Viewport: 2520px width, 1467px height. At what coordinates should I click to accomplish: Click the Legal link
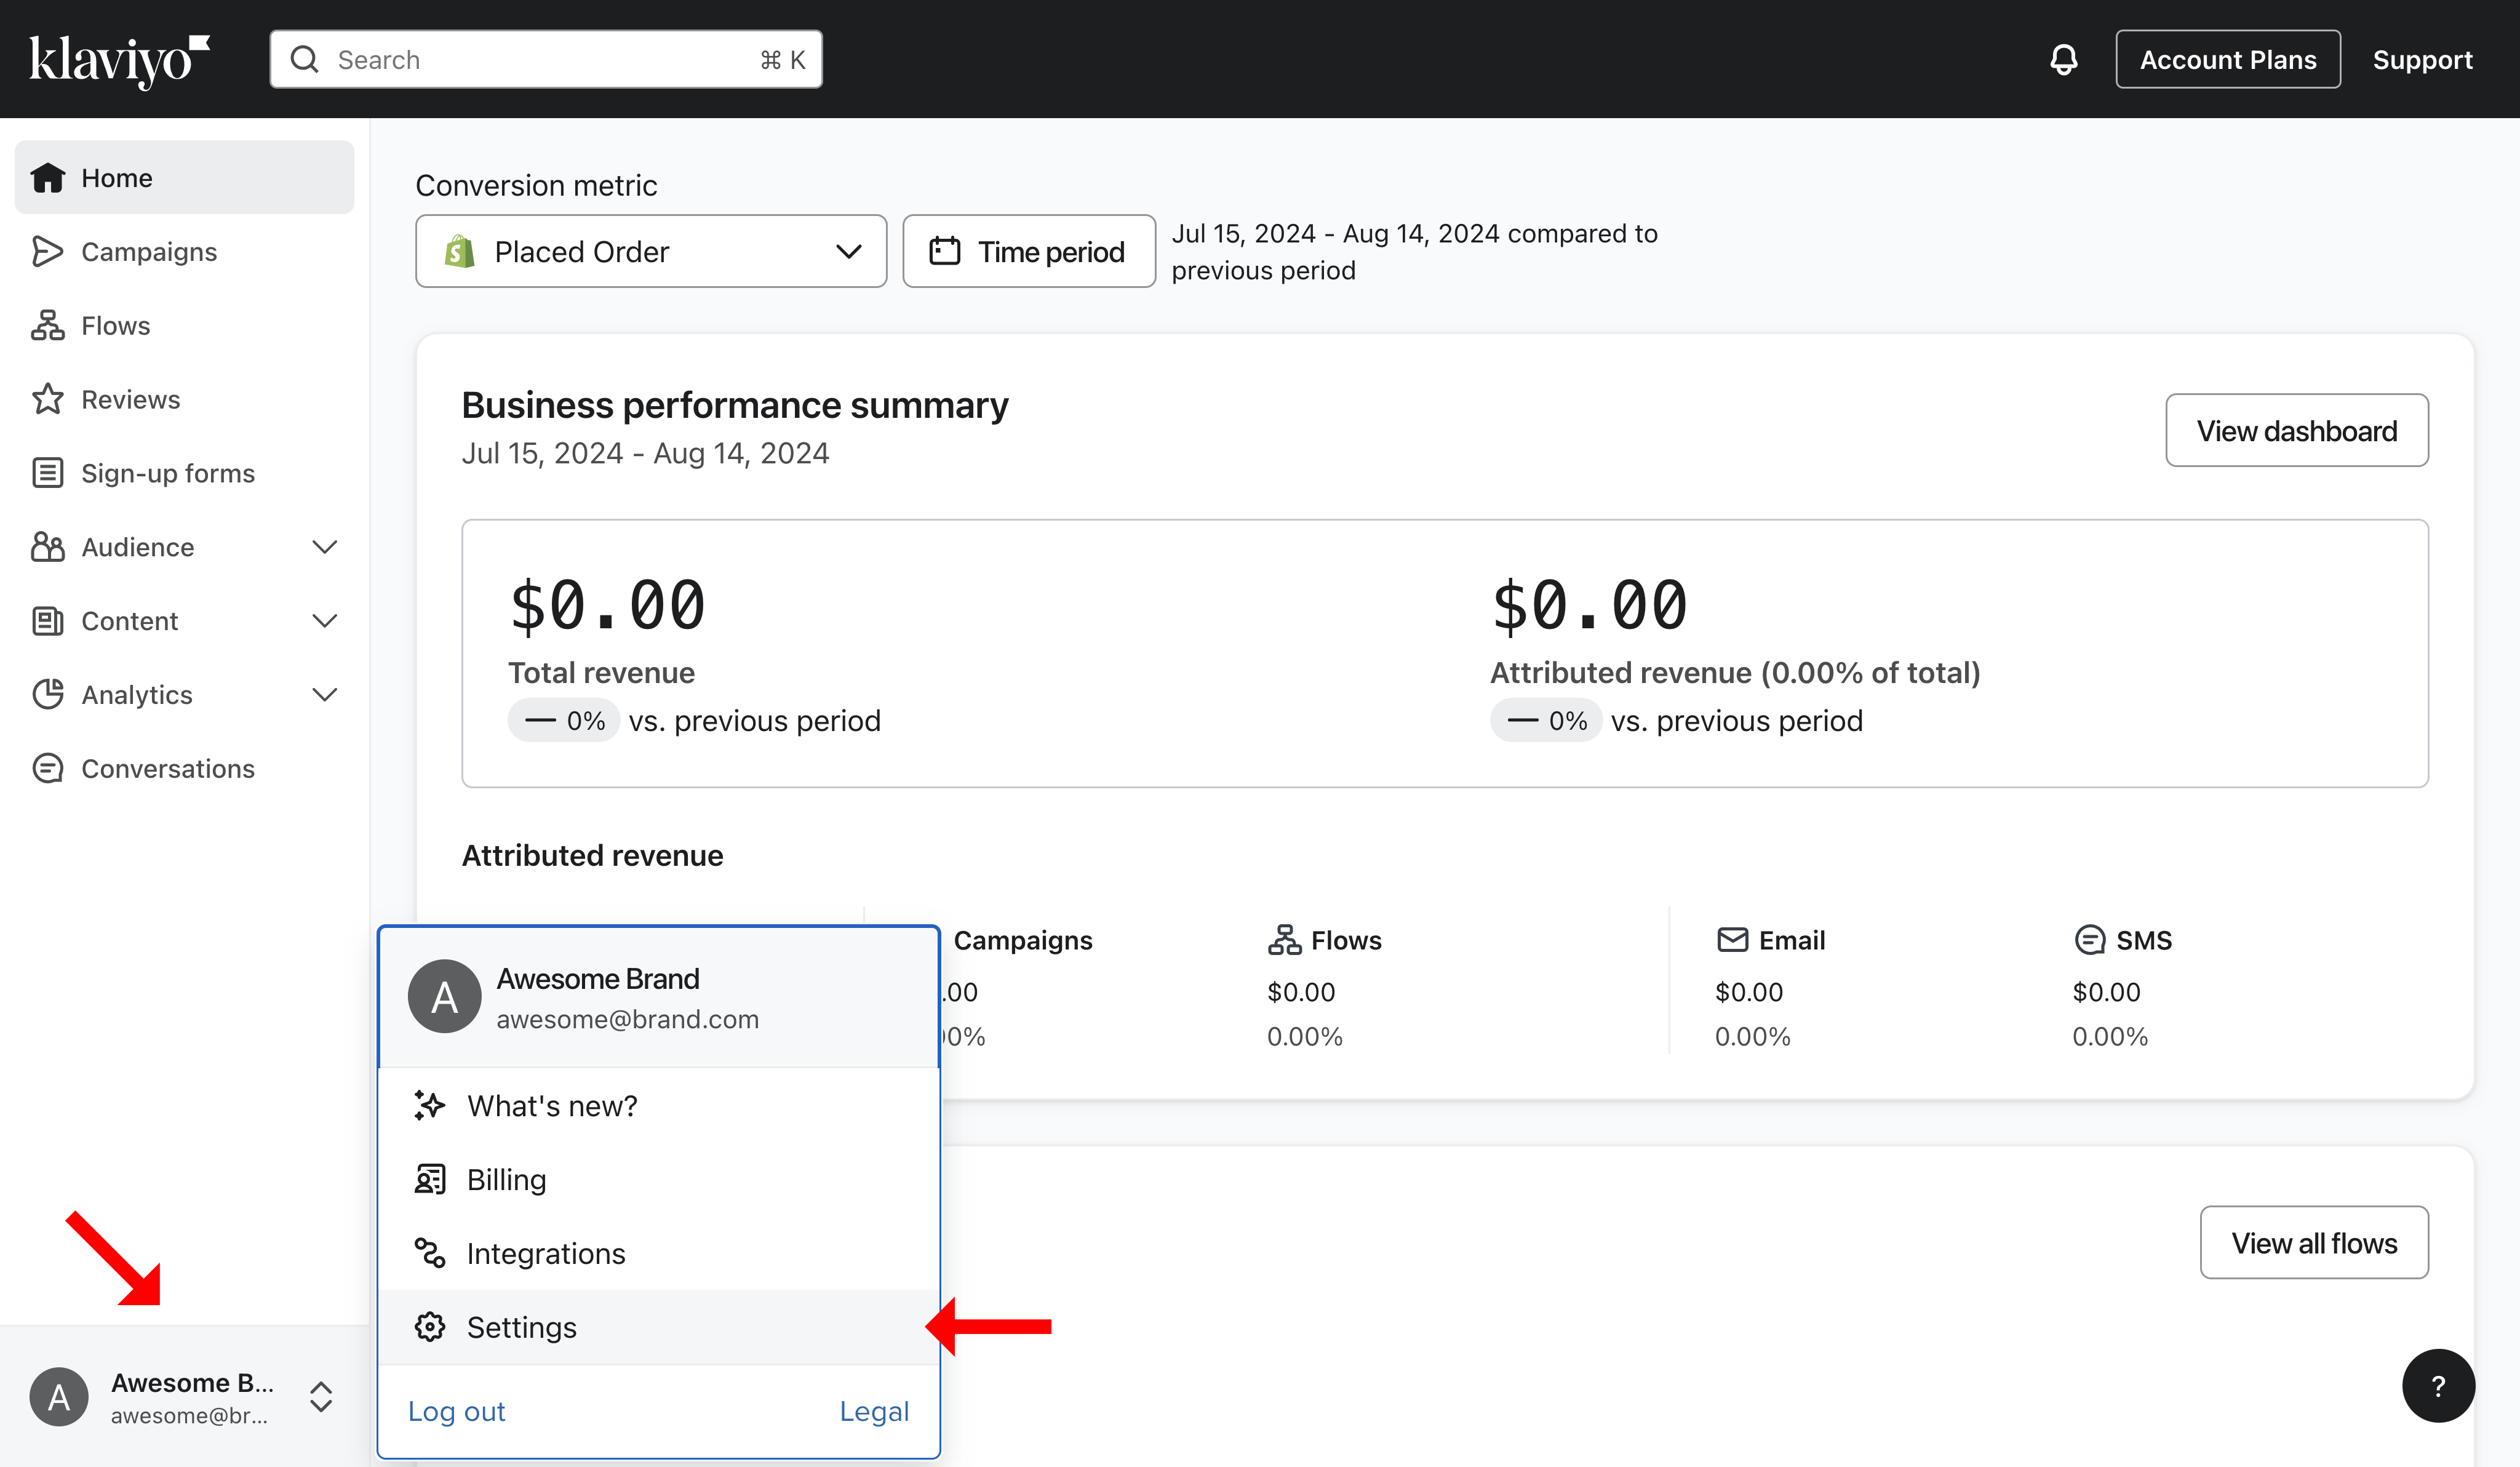[x=874, y=1411]
